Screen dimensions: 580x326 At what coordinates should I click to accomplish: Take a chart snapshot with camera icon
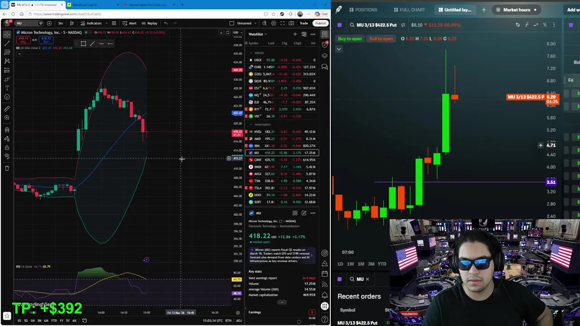point(291,23)
